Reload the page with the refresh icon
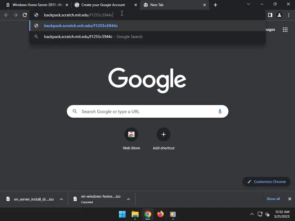Image resolution: width=295 pixels, height=221 pixels. click(25, 15)
